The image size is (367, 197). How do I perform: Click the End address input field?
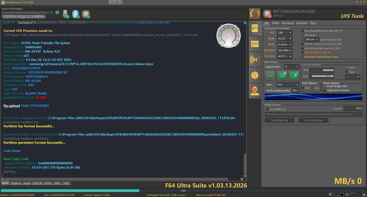pos(322,76)
